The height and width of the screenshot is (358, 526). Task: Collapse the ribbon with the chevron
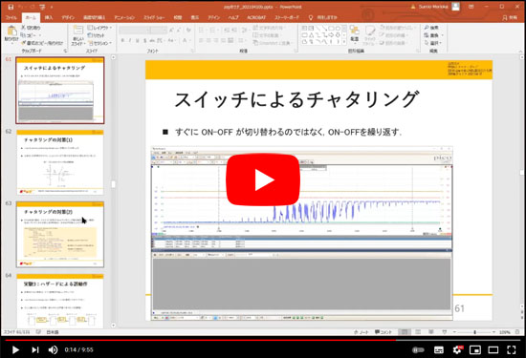520,52
